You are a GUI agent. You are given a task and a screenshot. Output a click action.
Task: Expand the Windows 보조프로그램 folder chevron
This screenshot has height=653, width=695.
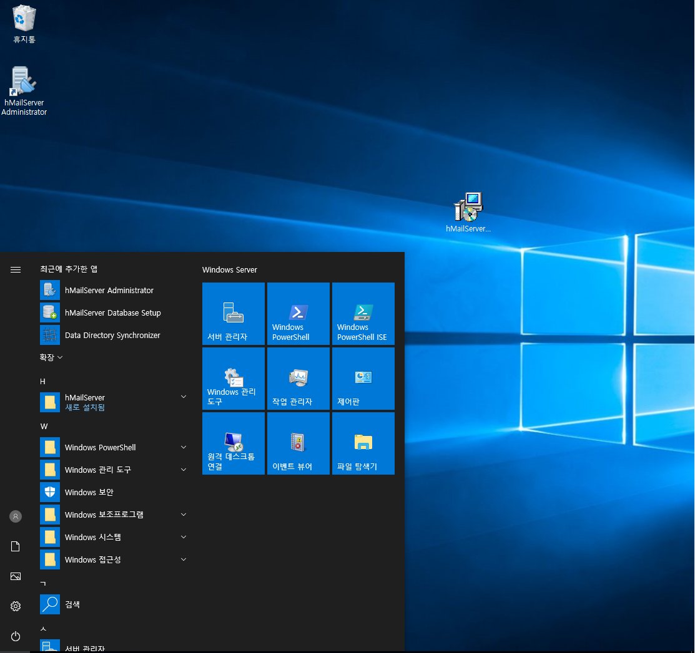184,515
